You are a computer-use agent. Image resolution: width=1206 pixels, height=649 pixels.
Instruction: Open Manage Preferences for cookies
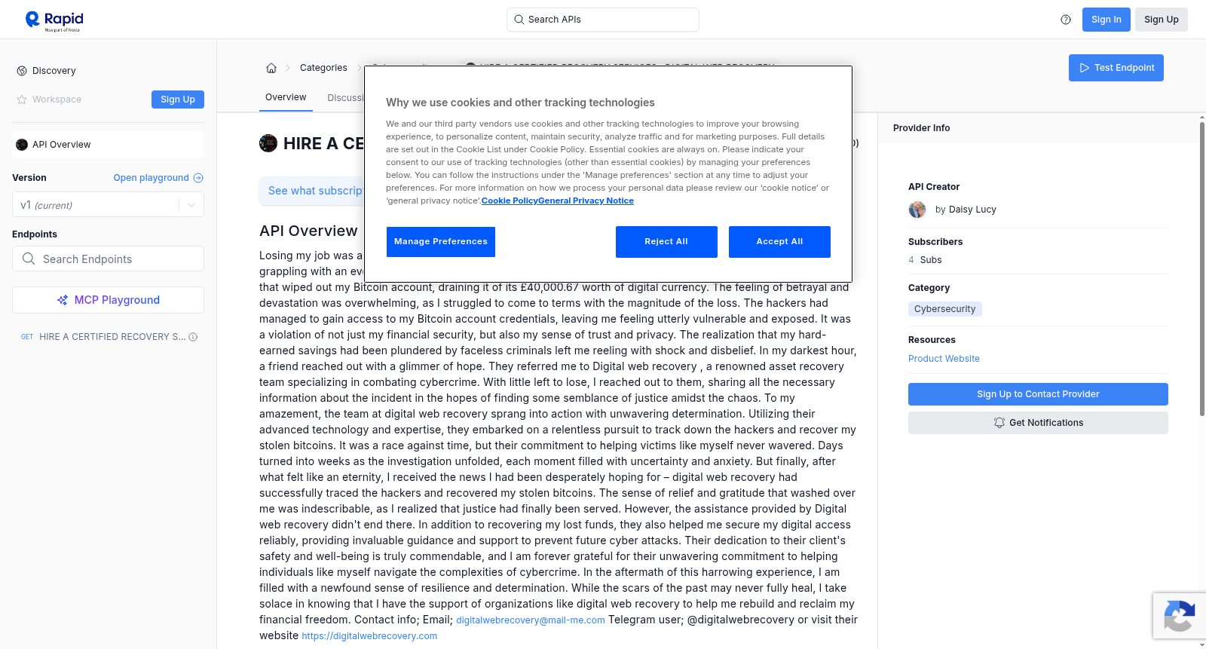click(441, 242)
